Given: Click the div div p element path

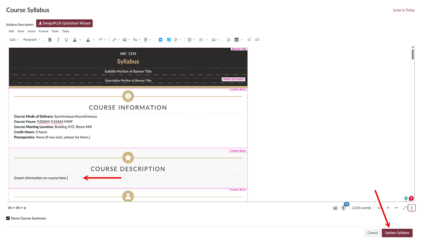Looking at the screenshot, I should click(x=17, y=208).
